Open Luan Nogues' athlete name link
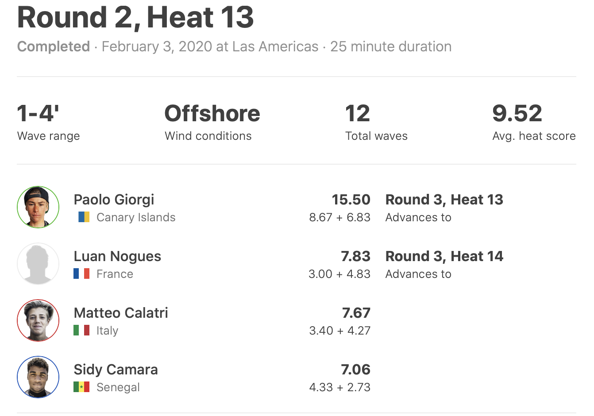594x416 pixels. click(x=117, y=256)
